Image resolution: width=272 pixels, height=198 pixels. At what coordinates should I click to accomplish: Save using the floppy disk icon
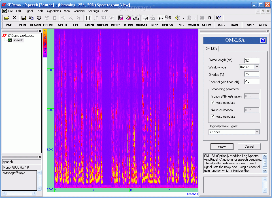24,18
